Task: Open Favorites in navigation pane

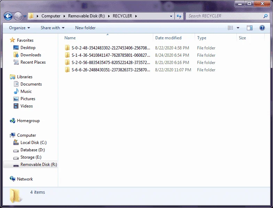Action: click(x=25, y=40)
